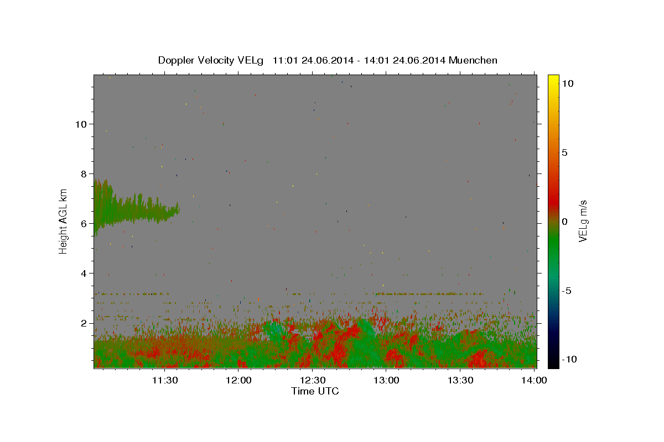Click the 'VELg m/s' colorbar label
The width and height of the screenshot is (664, 442).
coord(583,220)
